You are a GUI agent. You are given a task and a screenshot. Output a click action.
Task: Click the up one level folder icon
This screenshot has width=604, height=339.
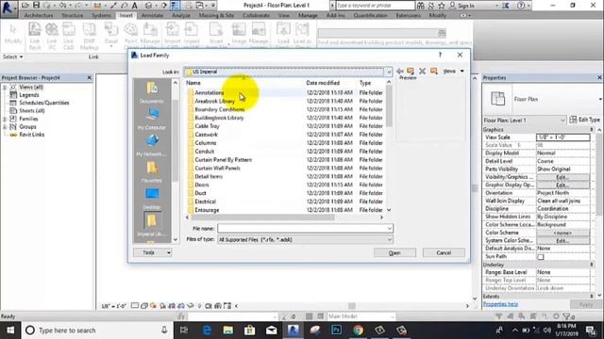coord(411,72)
